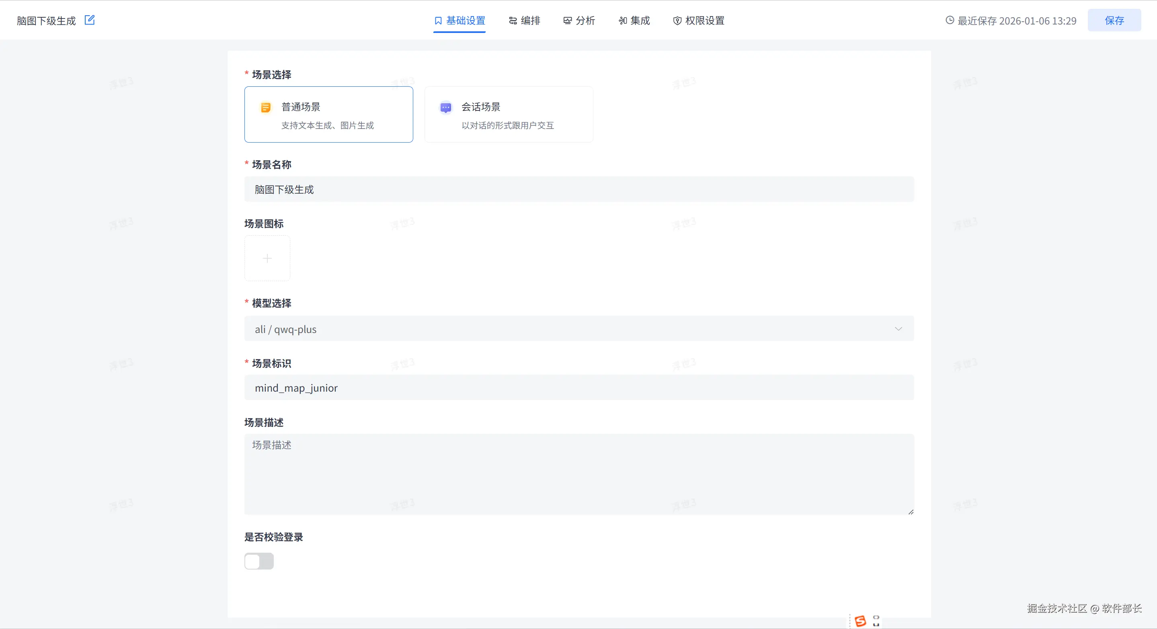
Task: Click the integration icon on 集成 tab
Action: 622,20
